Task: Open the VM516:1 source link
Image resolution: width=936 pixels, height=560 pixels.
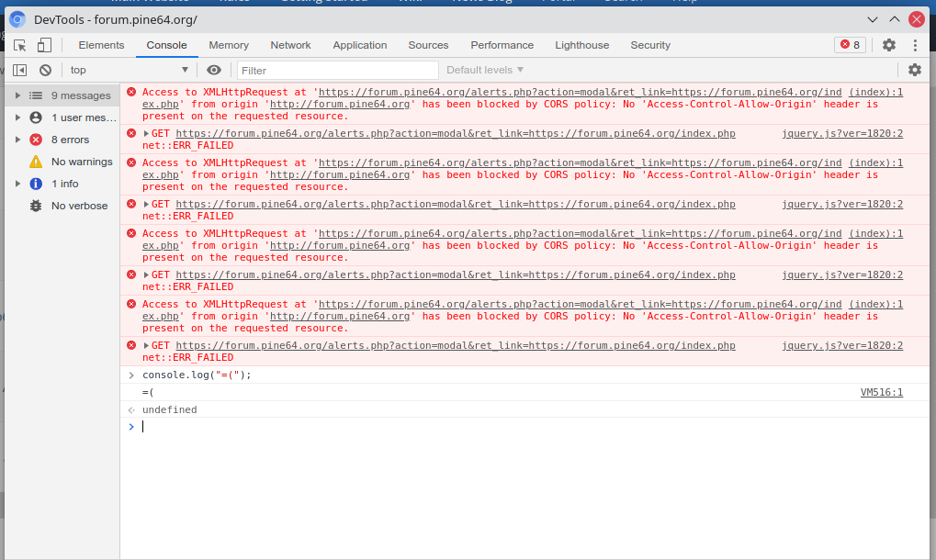Action: (x=881, y=392)
